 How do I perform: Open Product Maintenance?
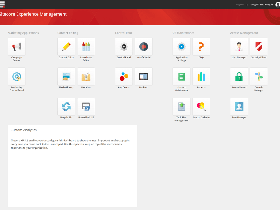tap(181, 77)
